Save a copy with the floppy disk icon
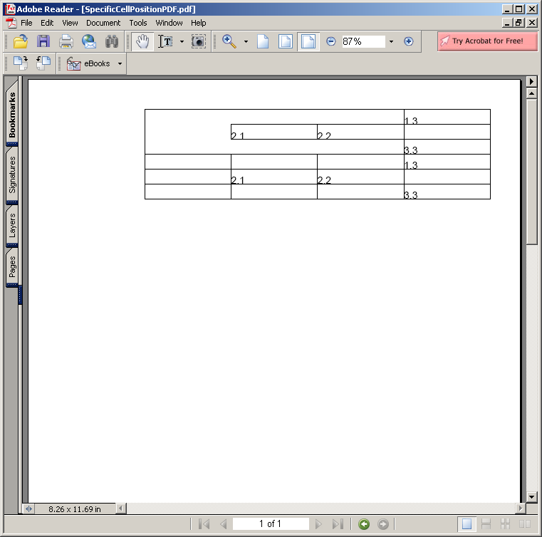This screenshot has height=537, width=542. tap(43, 41)
